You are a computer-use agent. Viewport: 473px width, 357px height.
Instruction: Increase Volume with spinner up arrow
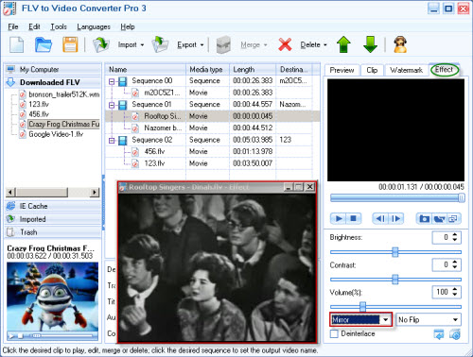(x=455, y=289)
